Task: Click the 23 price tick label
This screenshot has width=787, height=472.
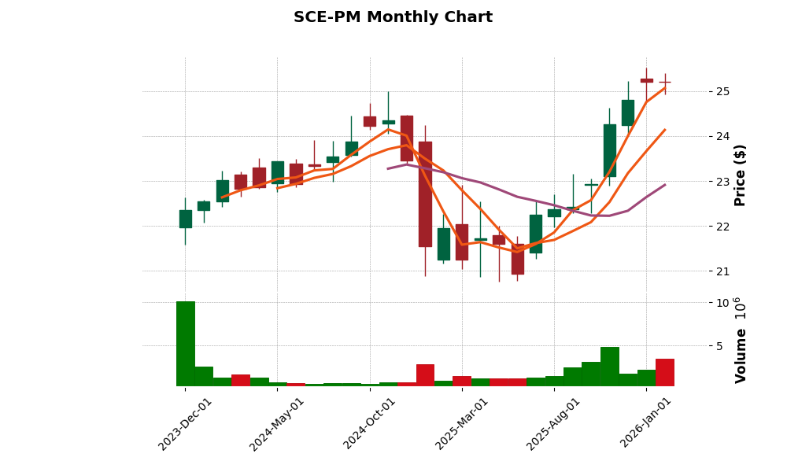Action: (x=722, y=182)
